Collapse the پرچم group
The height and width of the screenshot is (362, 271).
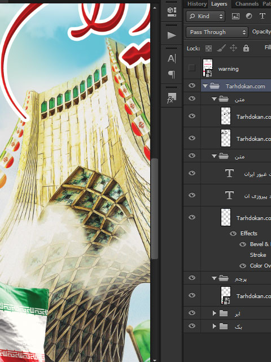click(214, 278)
